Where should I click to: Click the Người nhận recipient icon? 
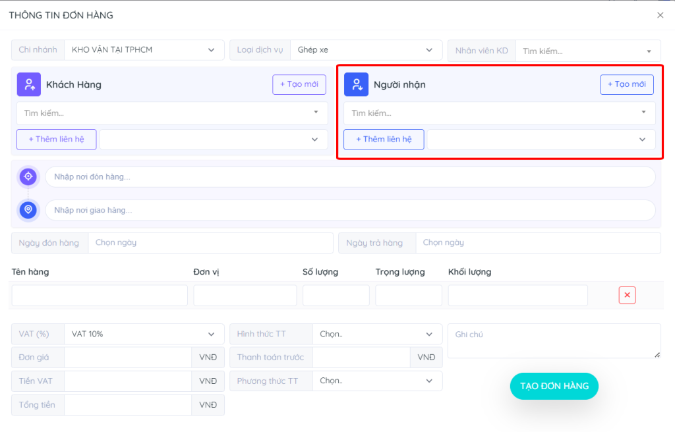[x=356, y=84]
